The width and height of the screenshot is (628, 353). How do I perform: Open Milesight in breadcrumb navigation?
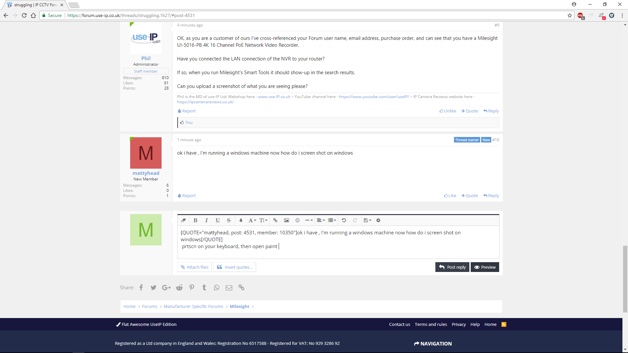pos(239,306)
